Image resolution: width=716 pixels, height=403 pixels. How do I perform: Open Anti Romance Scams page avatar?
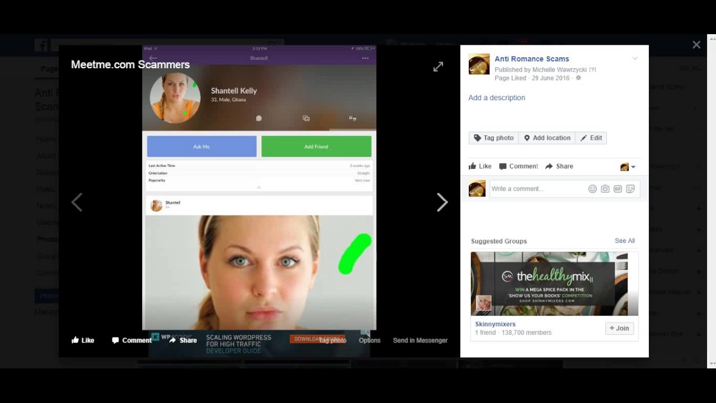click(479, 64)
